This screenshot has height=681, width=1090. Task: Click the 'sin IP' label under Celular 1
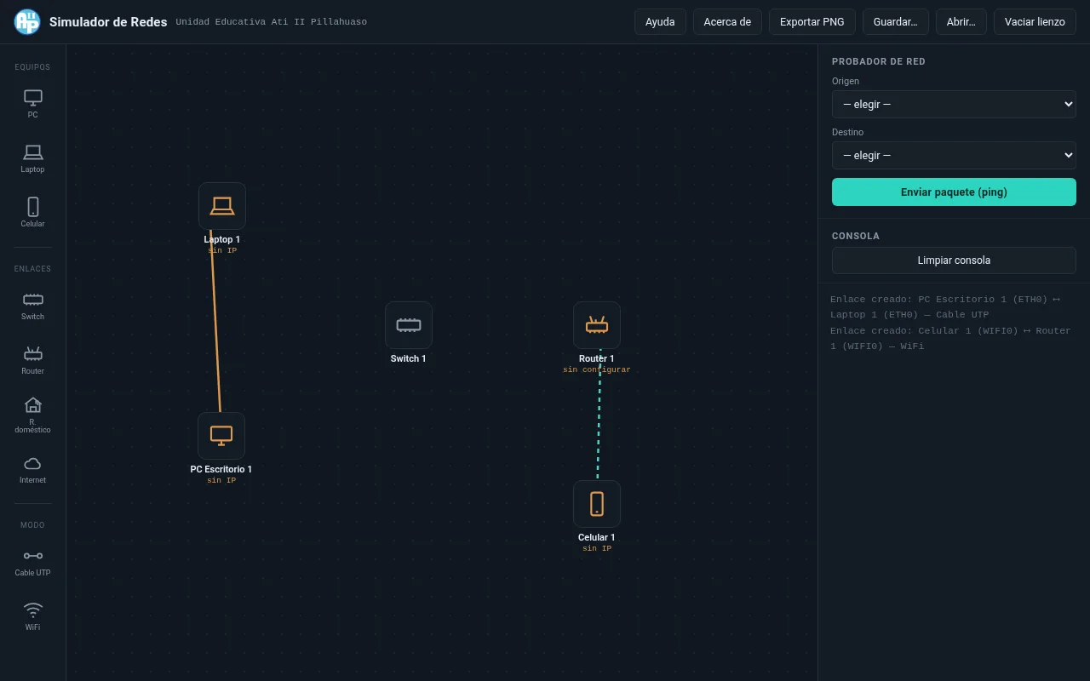[x=597, y=548]
